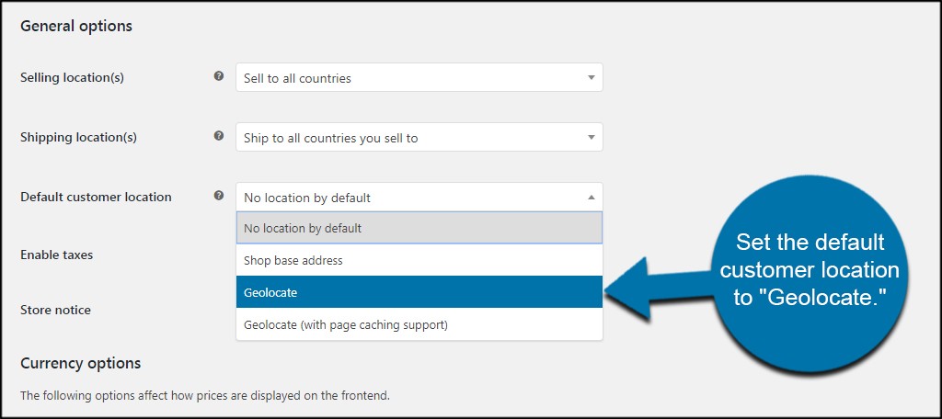Open the Sell to all countries dropdown

(x=419, y=77)
